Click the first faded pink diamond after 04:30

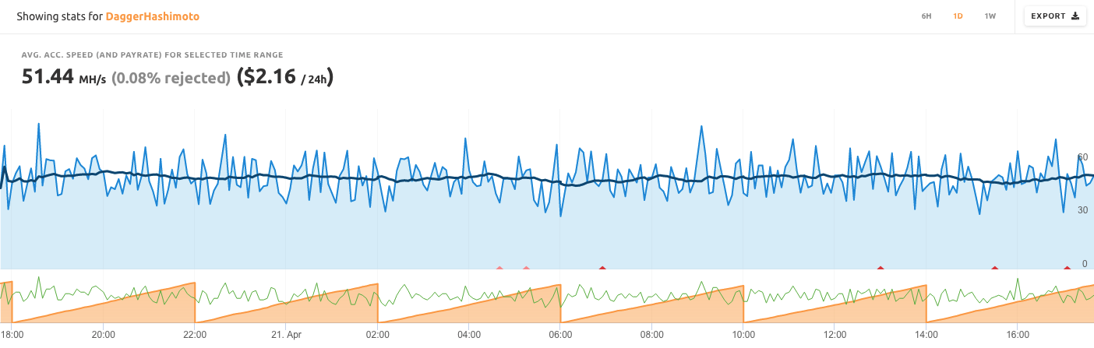[499, 269]
